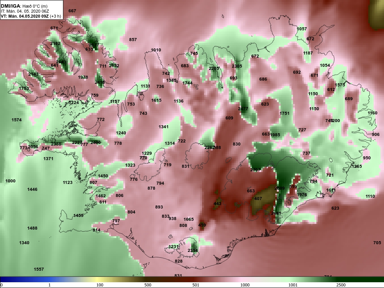Click the map value "1340"

coord(24,243)
